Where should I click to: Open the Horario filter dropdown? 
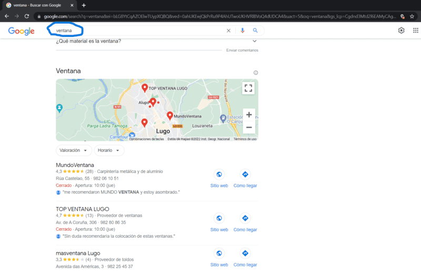pyautogui.click(x=109, y=151)
